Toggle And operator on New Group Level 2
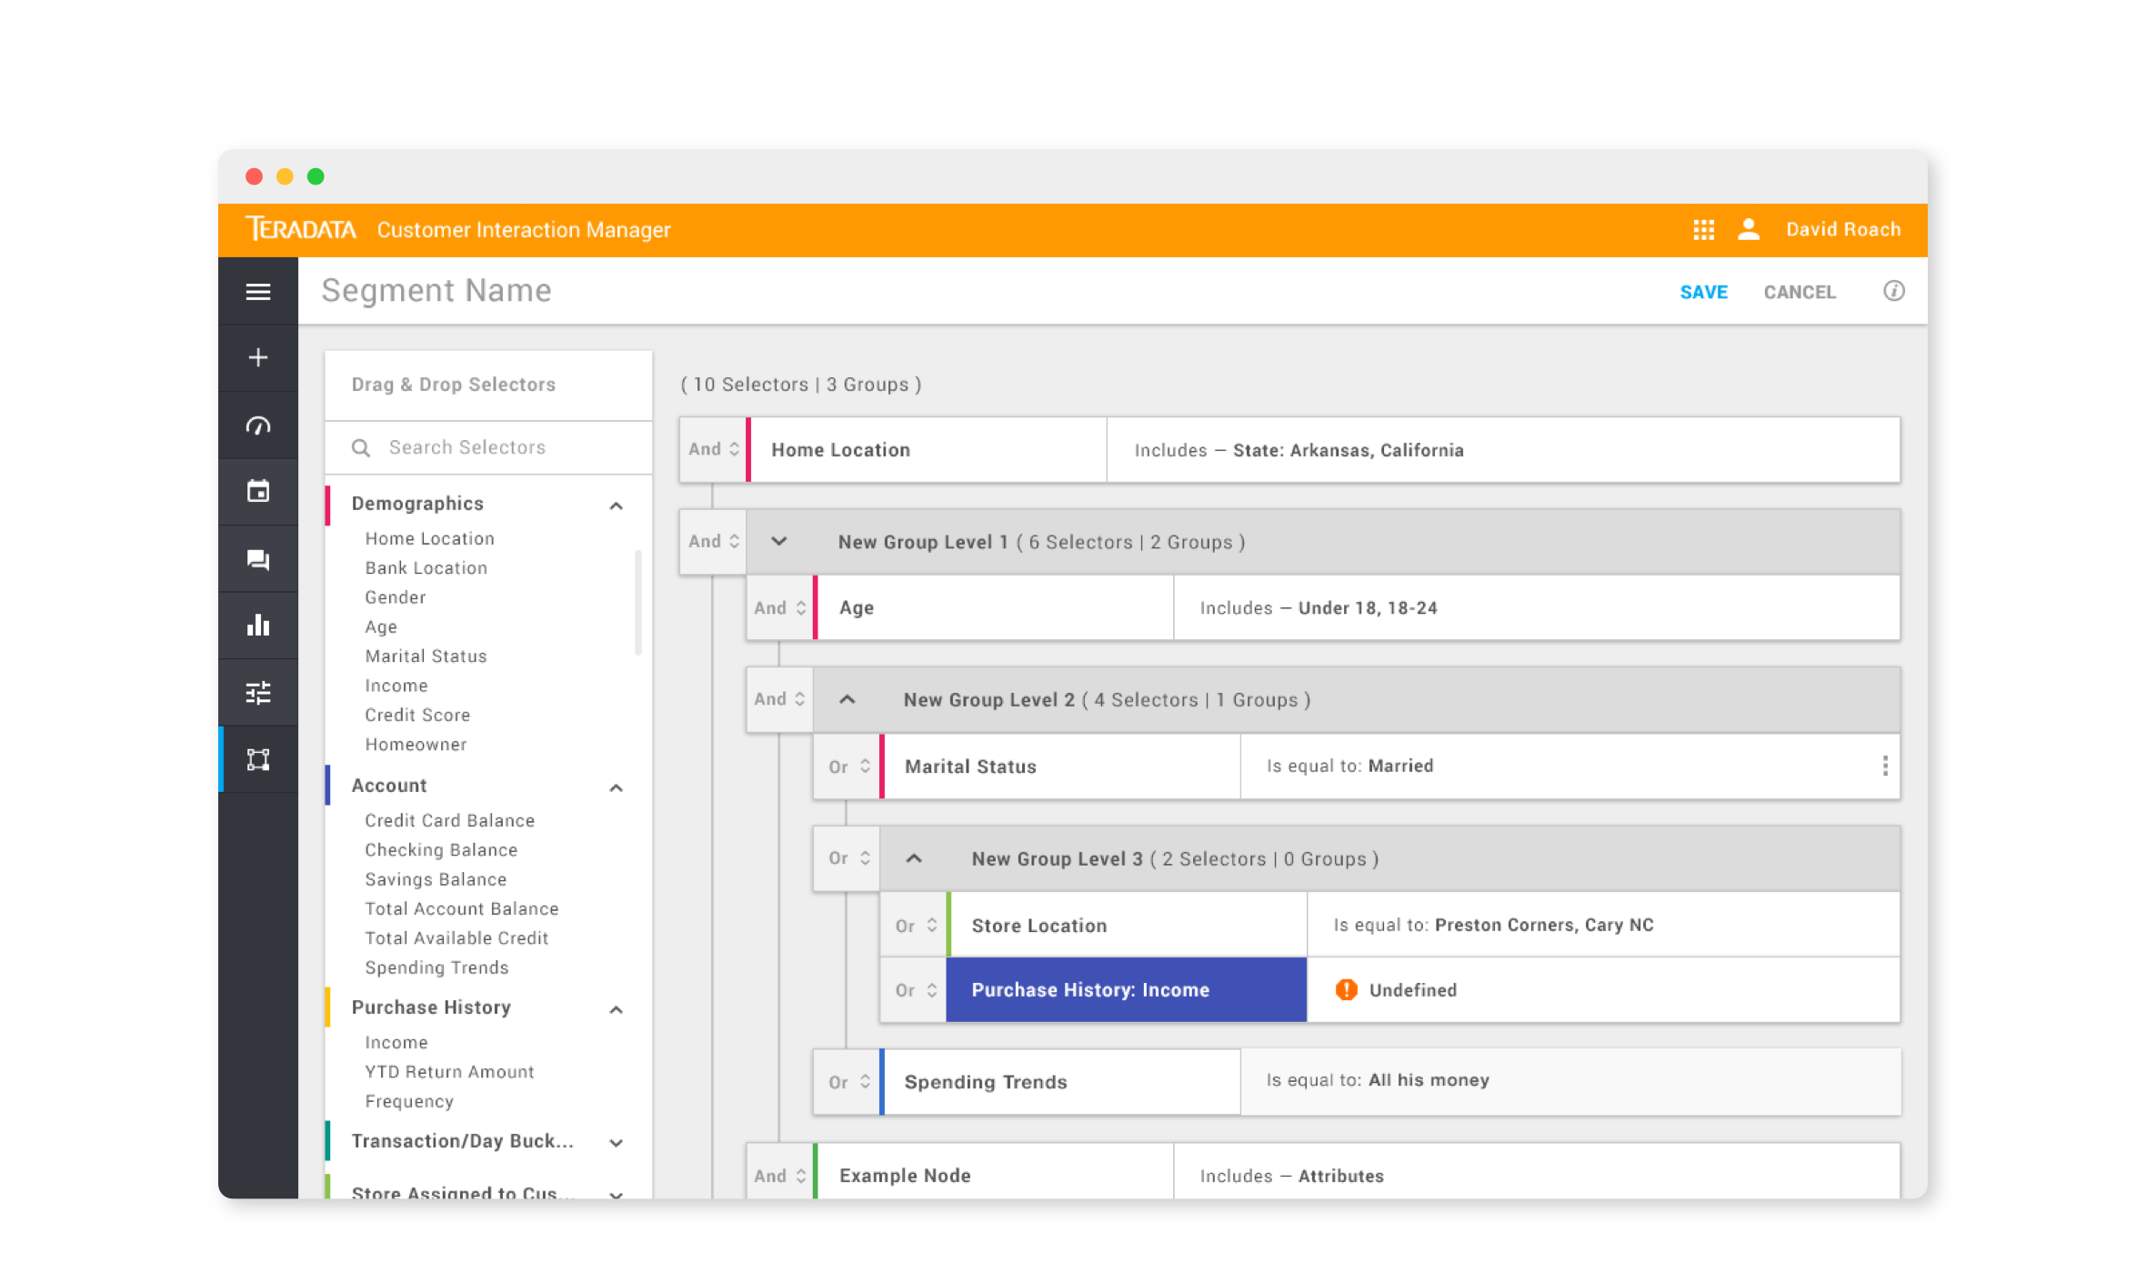The height and width of the screenshot is (1273, 2146). coord(779,699)
